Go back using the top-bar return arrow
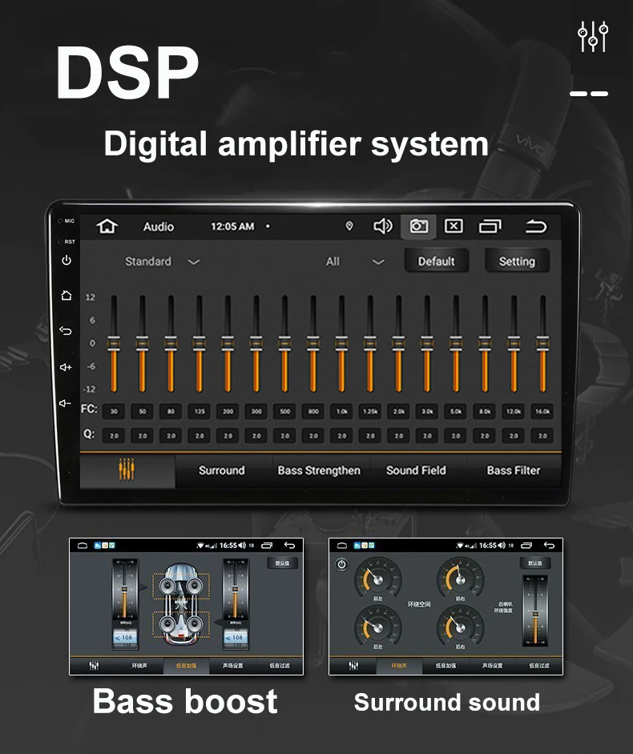 (x=535, y=226)
